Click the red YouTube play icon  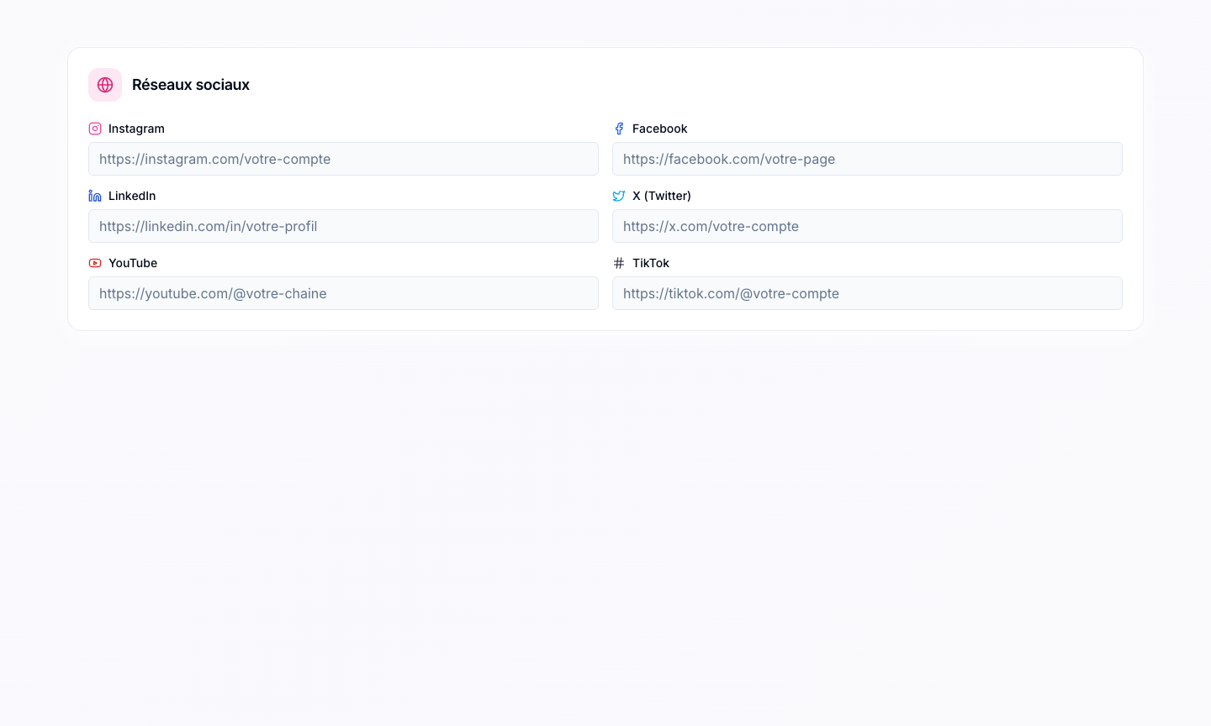pyautogui.click(x=95, y=263)
